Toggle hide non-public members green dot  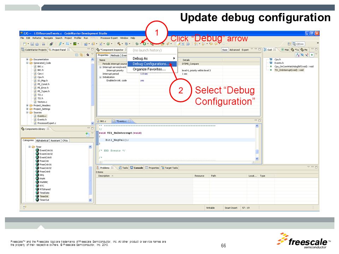312,55
